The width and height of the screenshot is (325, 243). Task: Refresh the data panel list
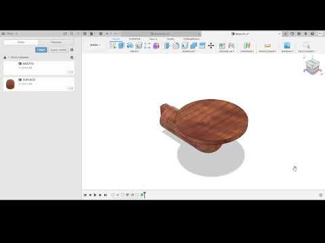[x=65, y=34]
